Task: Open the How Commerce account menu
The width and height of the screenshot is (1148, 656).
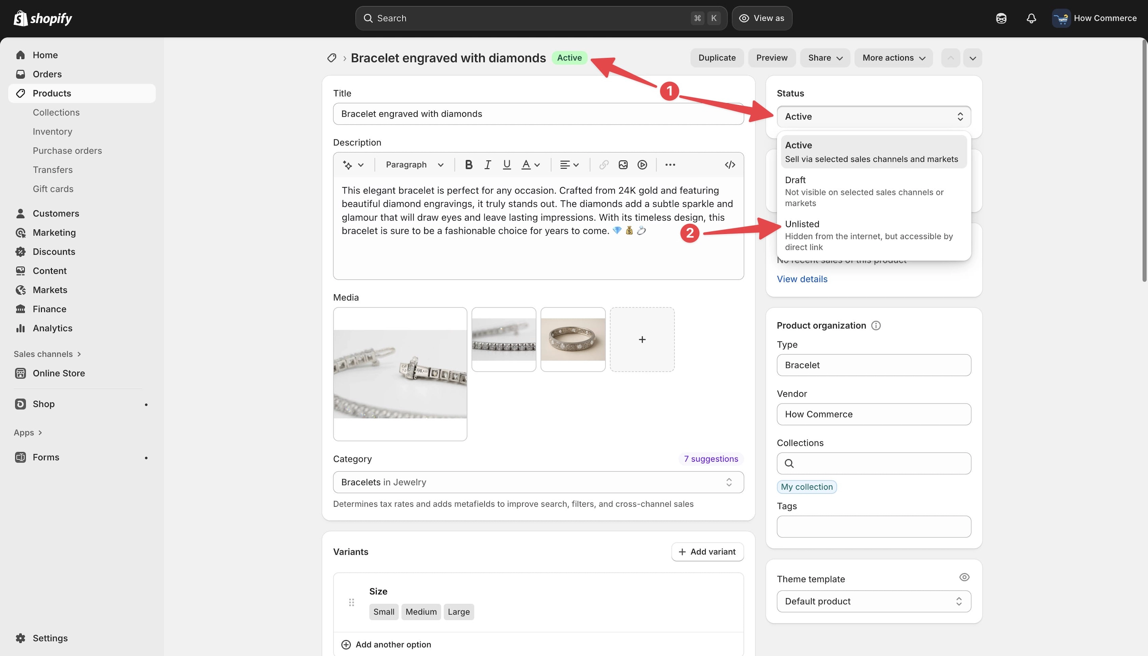Action: point(1094,18)
